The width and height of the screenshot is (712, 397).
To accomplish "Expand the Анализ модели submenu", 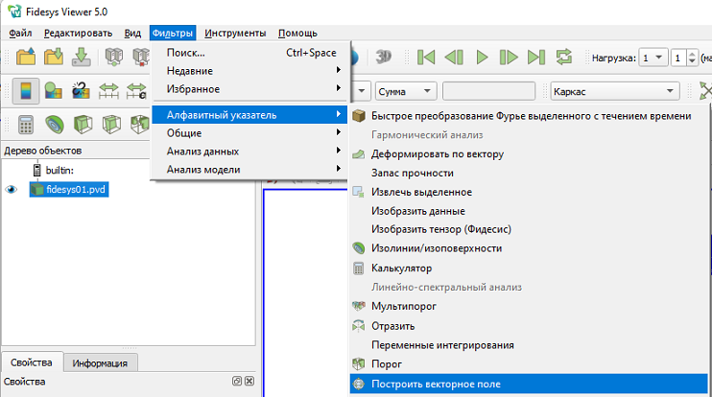I will [250, 169].
